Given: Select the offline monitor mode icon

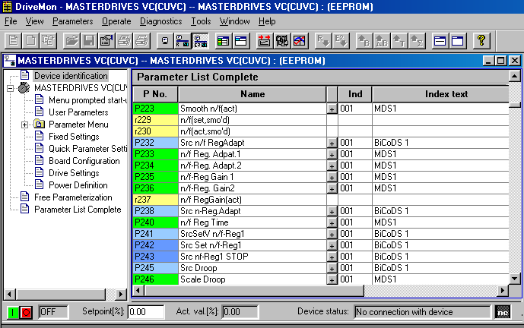Looking at the screenshot, I should [165, 41].
